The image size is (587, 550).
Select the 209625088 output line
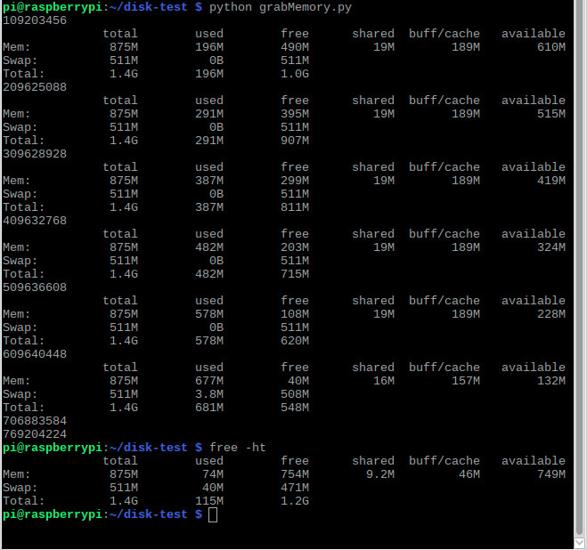coord(35,87)
